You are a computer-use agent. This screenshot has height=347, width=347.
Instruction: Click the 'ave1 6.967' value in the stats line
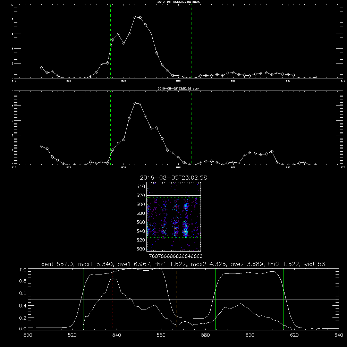tap(134, 264)
